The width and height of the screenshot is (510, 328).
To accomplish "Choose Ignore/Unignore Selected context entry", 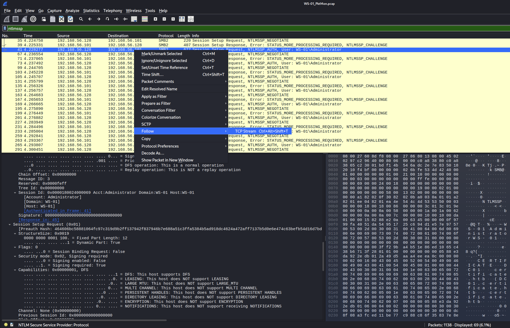I will [x=181, y=61].
